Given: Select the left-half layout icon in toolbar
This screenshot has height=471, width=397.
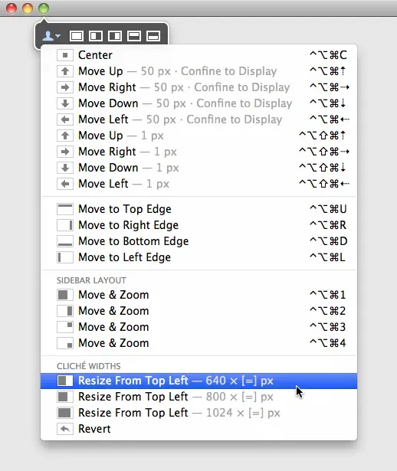Looking at the screenshot, I should tap(96, 36).
